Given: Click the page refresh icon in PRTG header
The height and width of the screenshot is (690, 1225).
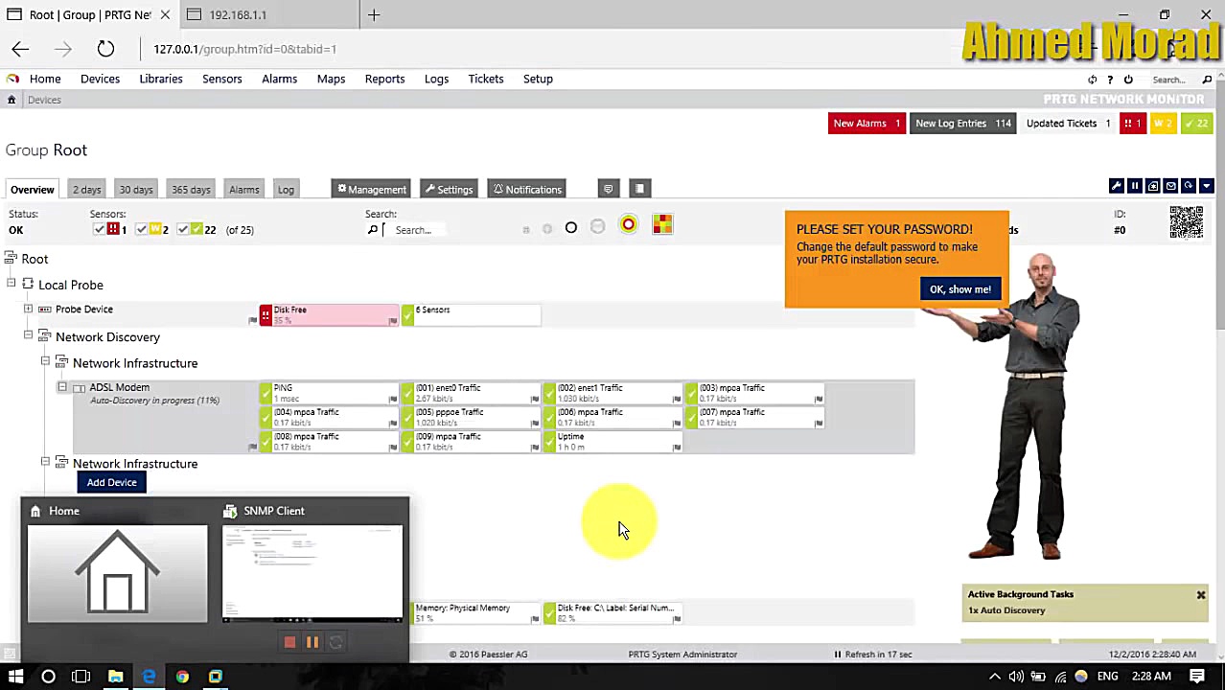Looking at the screenshot, I should click(1092, 80).
